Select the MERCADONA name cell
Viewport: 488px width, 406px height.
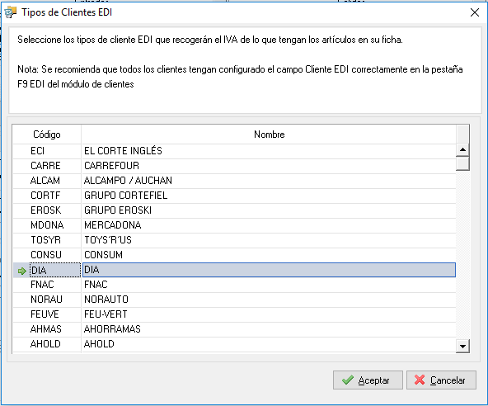[269, 225]
